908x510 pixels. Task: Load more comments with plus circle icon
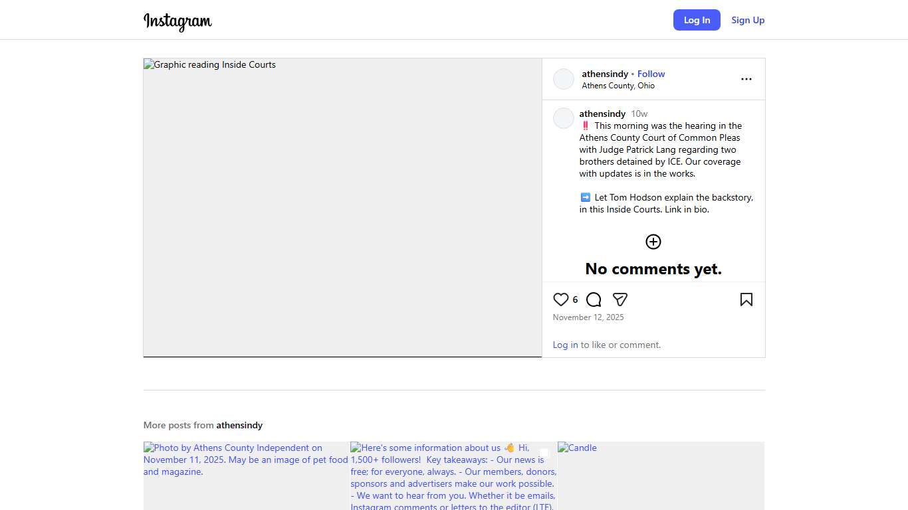tap(653, 242)
